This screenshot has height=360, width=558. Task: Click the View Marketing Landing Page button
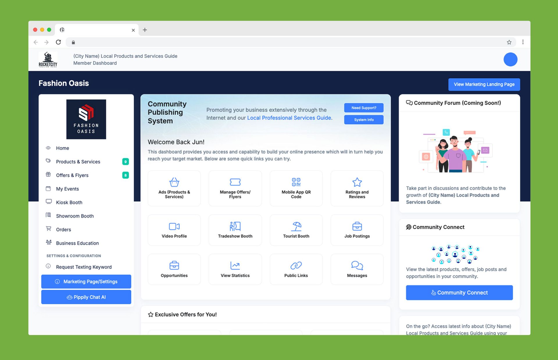pos(484,84)
